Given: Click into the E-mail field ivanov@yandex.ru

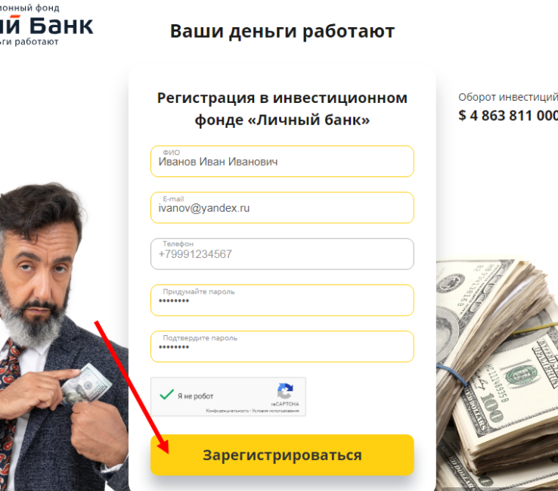Looking at the screenshot, I should pos(282,207).
